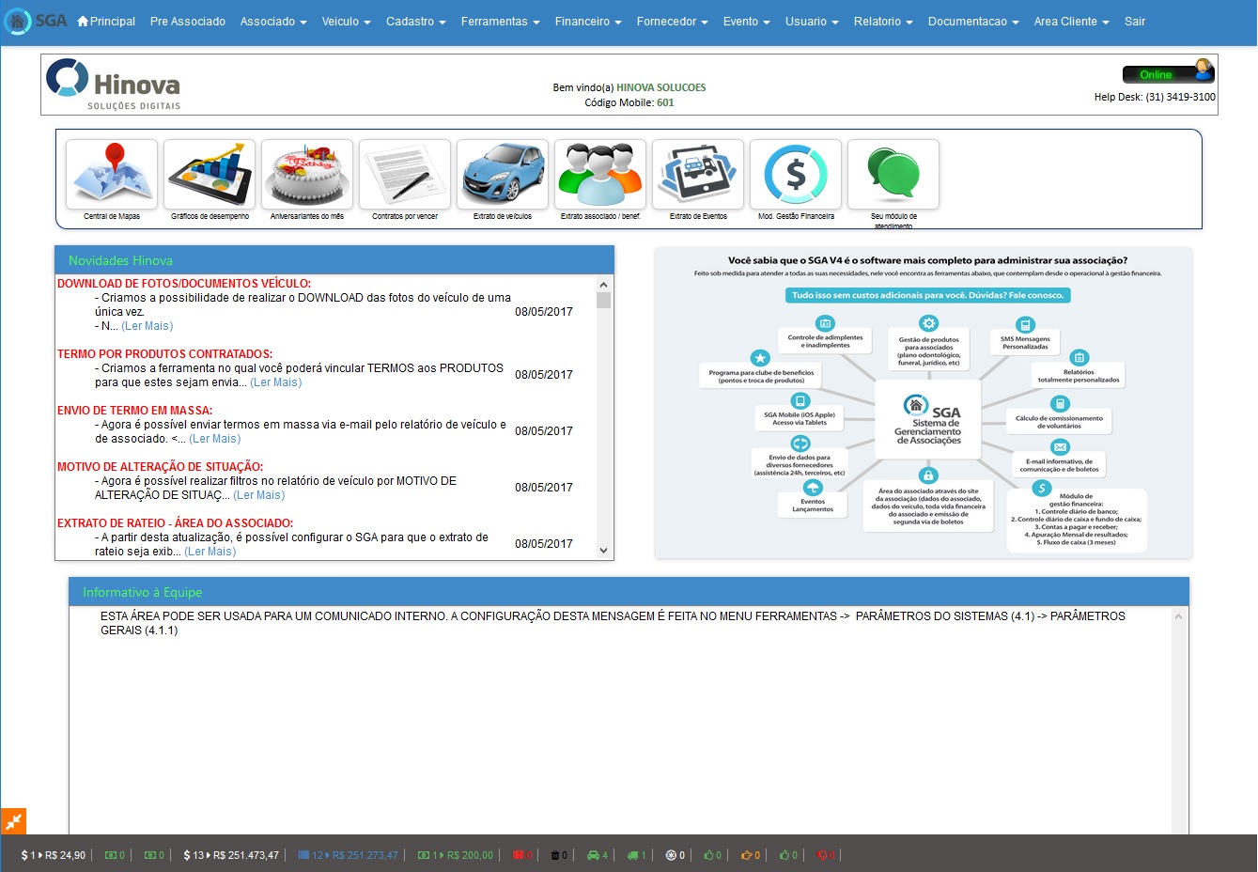
Task: Open Contratos por vencer document icon
Action: [x=405, y=175]
